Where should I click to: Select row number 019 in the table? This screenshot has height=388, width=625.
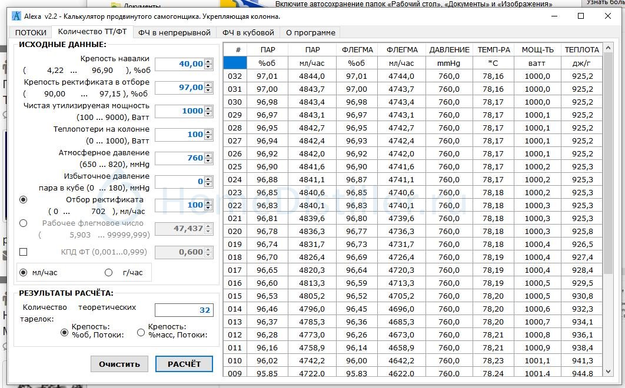tap(235, 244)
